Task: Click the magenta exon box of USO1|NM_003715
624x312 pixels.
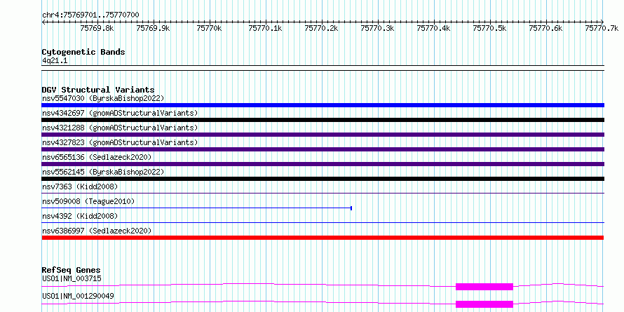Action: (484, 287)
